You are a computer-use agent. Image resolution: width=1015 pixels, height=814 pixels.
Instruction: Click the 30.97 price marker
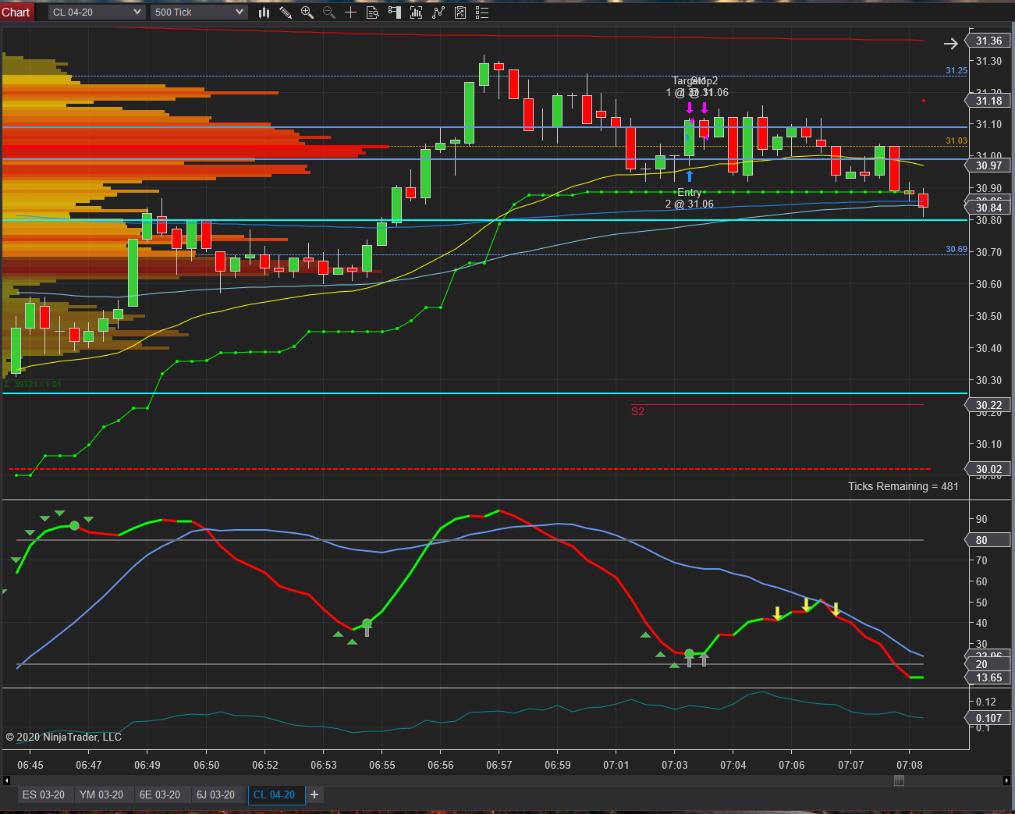coord(989,165)
